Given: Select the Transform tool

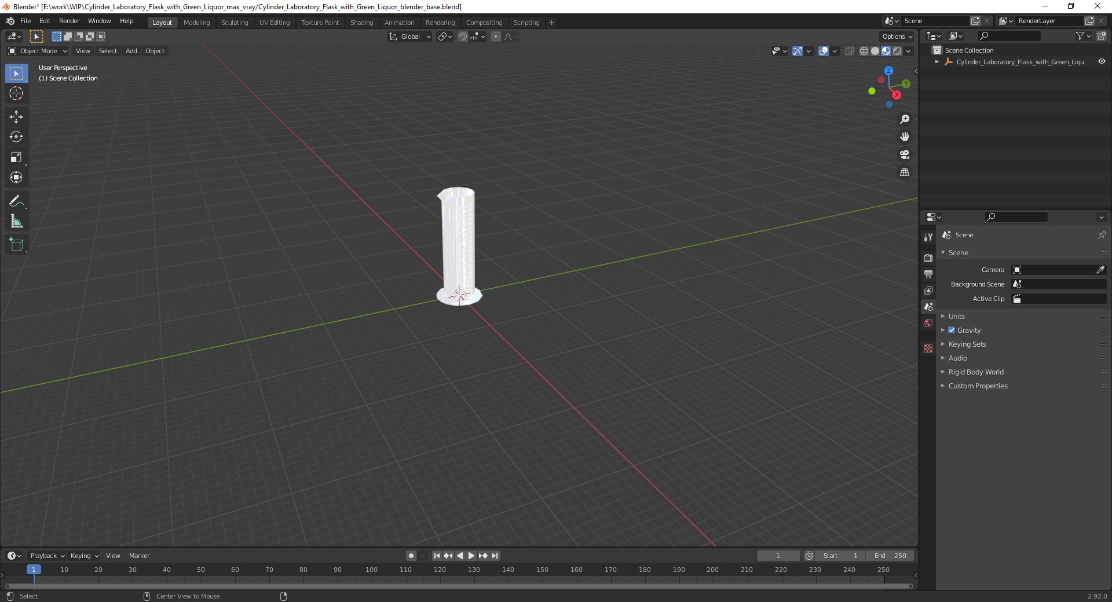Looking at the screenshot, I should click(x=16, y=177).
